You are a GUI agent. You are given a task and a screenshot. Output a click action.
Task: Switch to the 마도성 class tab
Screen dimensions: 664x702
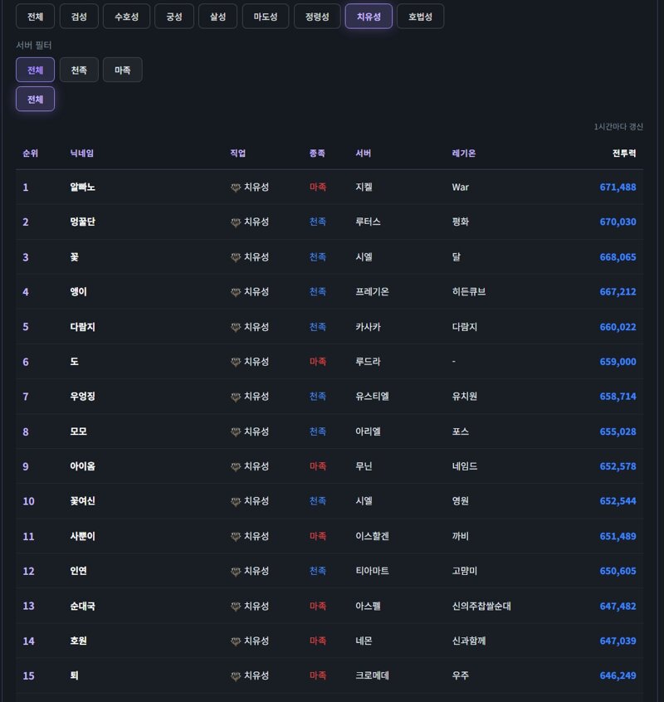point(266,17)
